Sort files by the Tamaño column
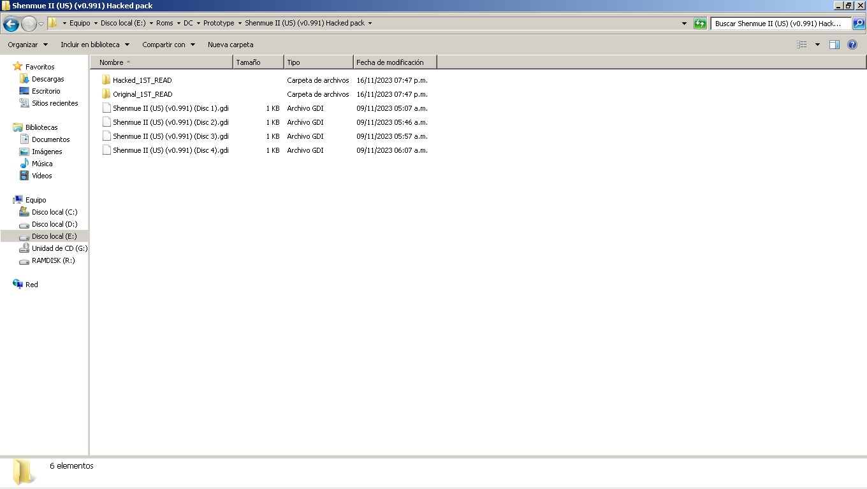 [259, 62]
